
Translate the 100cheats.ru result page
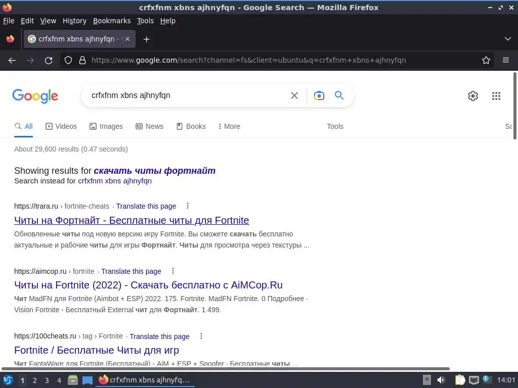(x=159, y=336)
